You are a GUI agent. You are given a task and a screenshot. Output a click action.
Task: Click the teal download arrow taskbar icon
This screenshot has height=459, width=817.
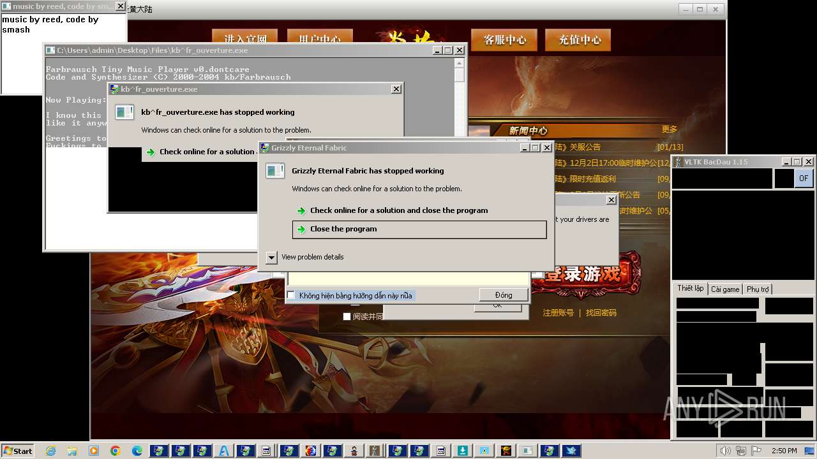463,451
